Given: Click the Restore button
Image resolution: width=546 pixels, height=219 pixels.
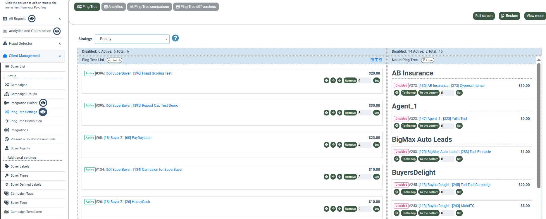Looking at the screenshot, I should tap(509, 16).
